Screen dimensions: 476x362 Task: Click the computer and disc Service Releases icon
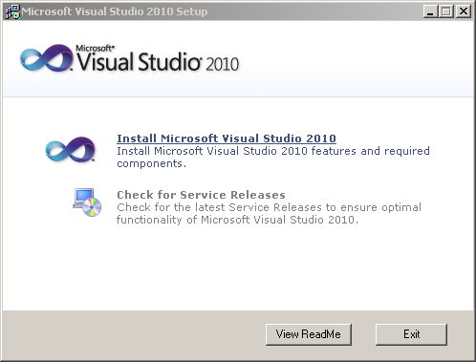click(87, 202)
